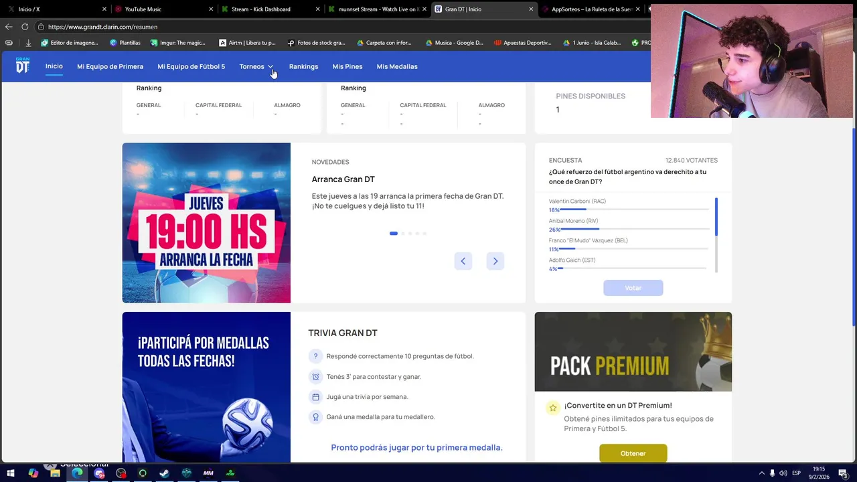Show previous news slide with left arrow

pyautogui.click(x=463, y=261)
